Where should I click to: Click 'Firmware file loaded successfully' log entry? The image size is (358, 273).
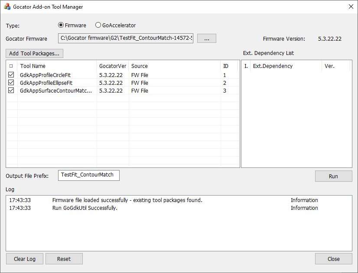point(127,200)
